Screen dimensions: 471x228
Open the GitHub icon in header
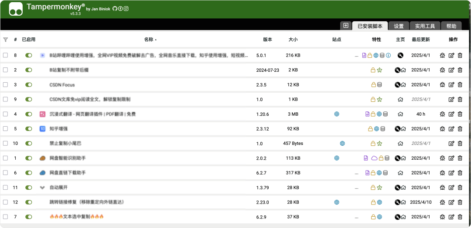coord(115,9)
